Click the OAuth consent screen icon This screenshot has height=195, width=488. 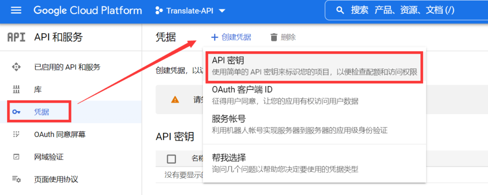pos(16,135)
